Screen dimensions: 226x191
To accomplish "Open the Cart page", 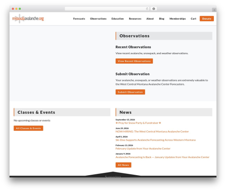I will (193, 19).
